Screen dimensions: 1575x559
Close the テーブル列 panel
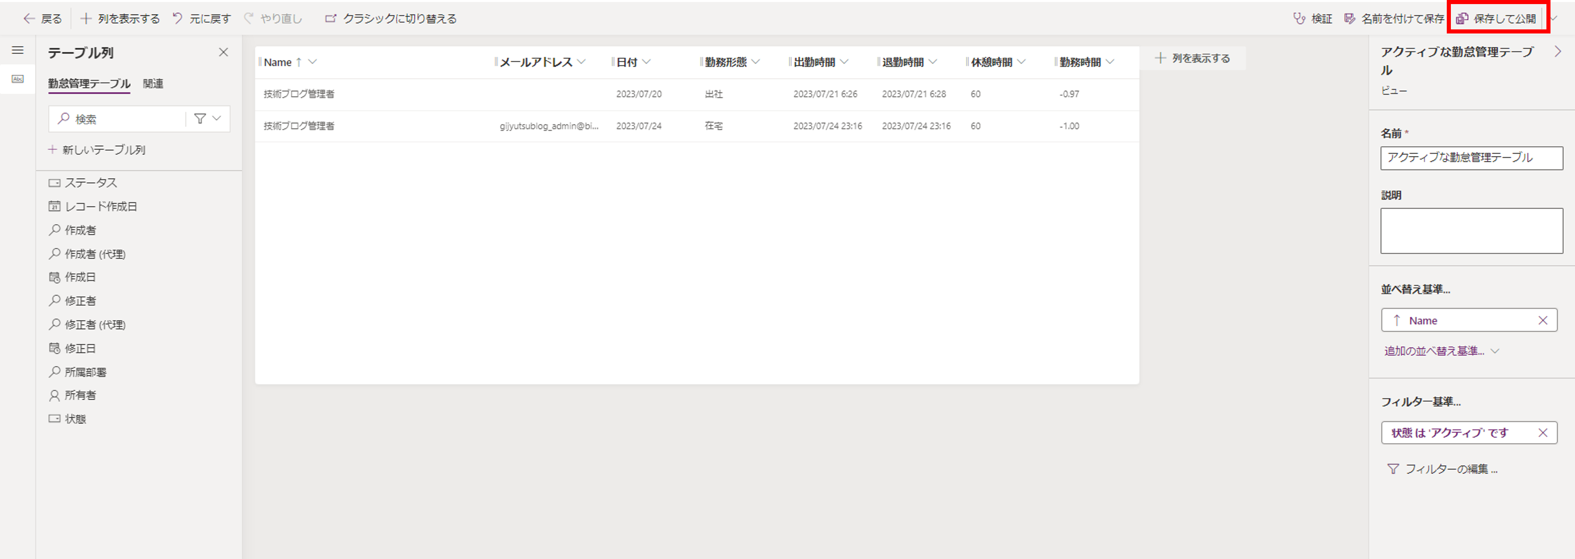(x=223, y=53)
